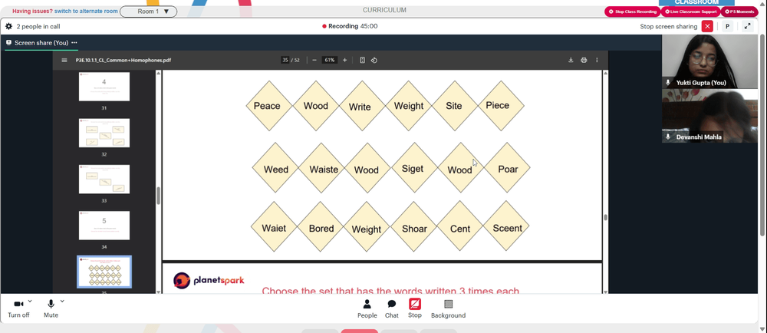Viewport: 767px width, 333px height.
Task: Select page 35 thumbnail
Action: pos(104,272)
